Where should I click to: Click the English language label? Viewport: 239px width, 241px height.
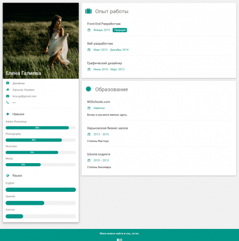pyautogui.click(x=10, y=183)
